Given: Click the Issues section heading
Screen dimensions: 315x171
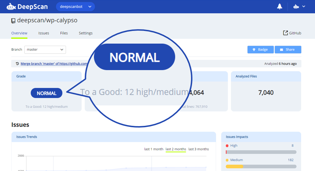Looking at the screenshot, I should click(20, 125).
